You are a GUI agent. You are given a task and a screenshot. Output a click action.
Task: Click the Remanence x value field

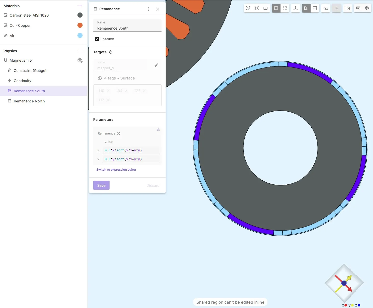click(131, 150)
